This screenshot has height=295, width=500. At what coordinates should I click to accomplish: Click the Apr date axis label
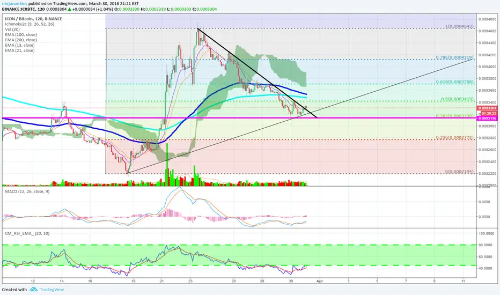point(320,281)
